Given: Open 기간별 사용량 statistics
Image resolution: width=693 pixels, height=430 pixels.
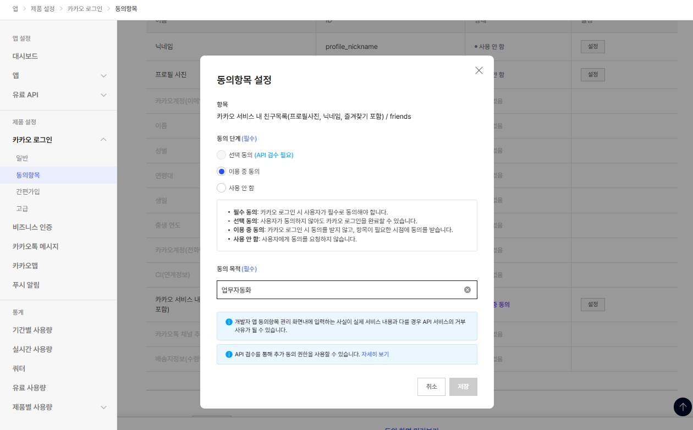Looking at the screenshot, I should point(32,330).
